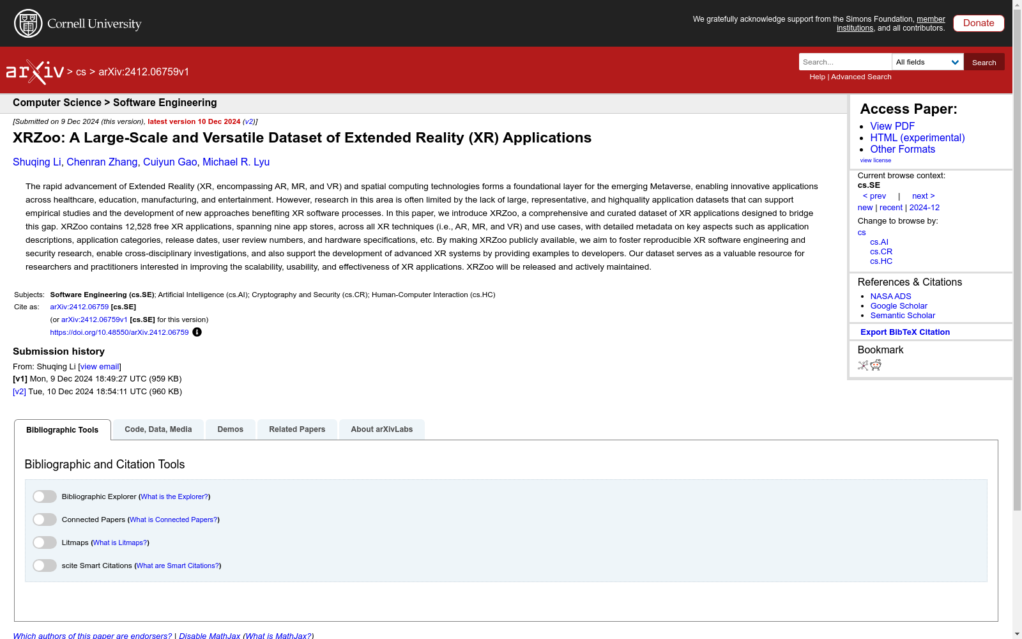Click Disable MathJax link
The height and width of the screenshot is (639, 1022).
(x=210, y=636)
